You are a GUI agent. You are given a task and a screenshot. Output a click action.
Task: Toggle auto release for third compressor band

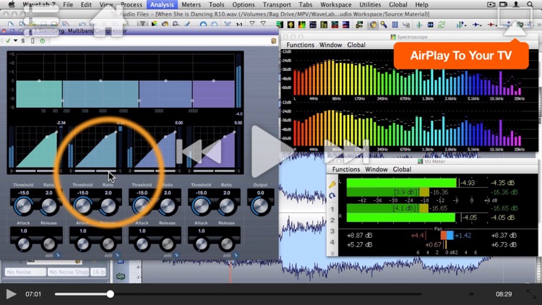(x=176, y=255)
